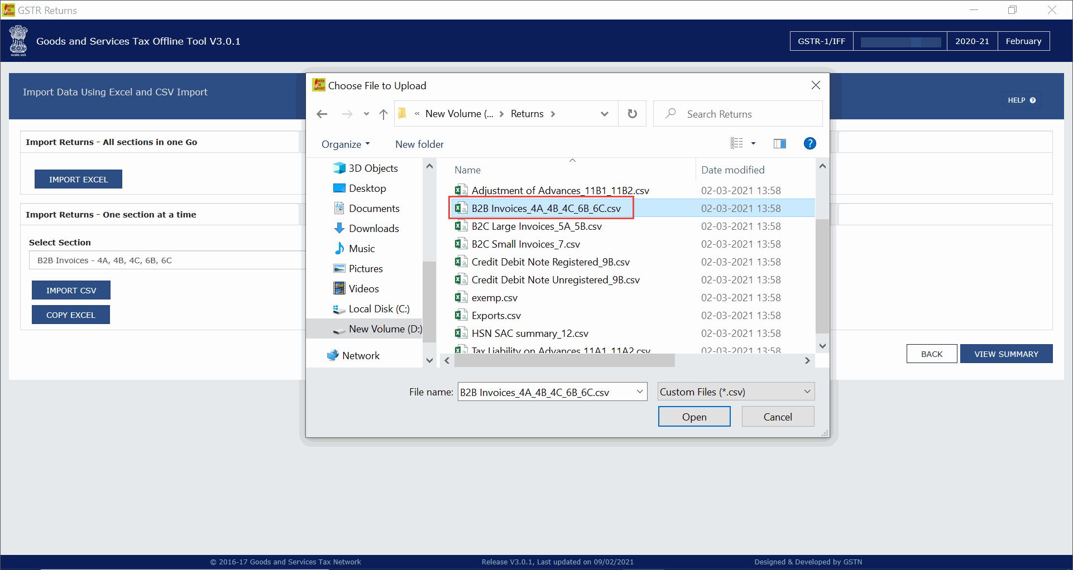Sort by the Date modified column header
Image resolution: width=1073 pixels, height=570 pixels.
click(x=732, y=170)
